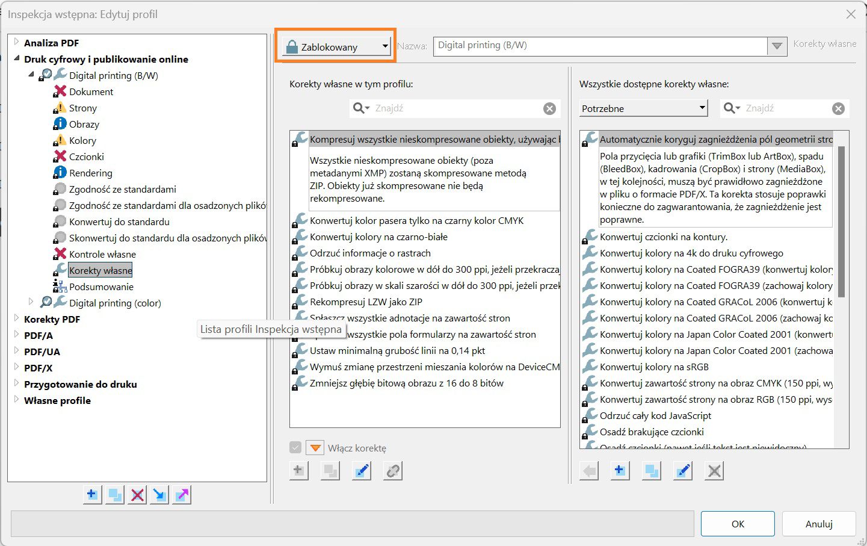Collapse the Druk cyfrowy i publikowanie online group

(16, 58)
